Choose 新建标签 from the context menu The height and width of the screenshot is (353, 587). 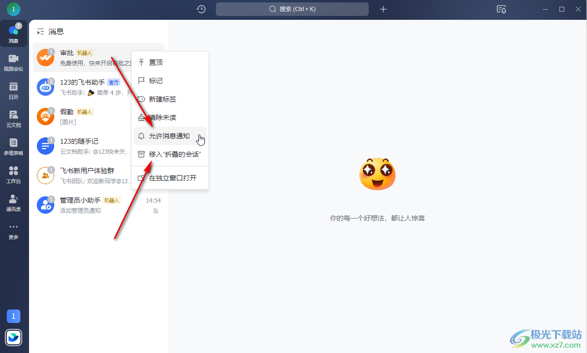coord(170,99)
